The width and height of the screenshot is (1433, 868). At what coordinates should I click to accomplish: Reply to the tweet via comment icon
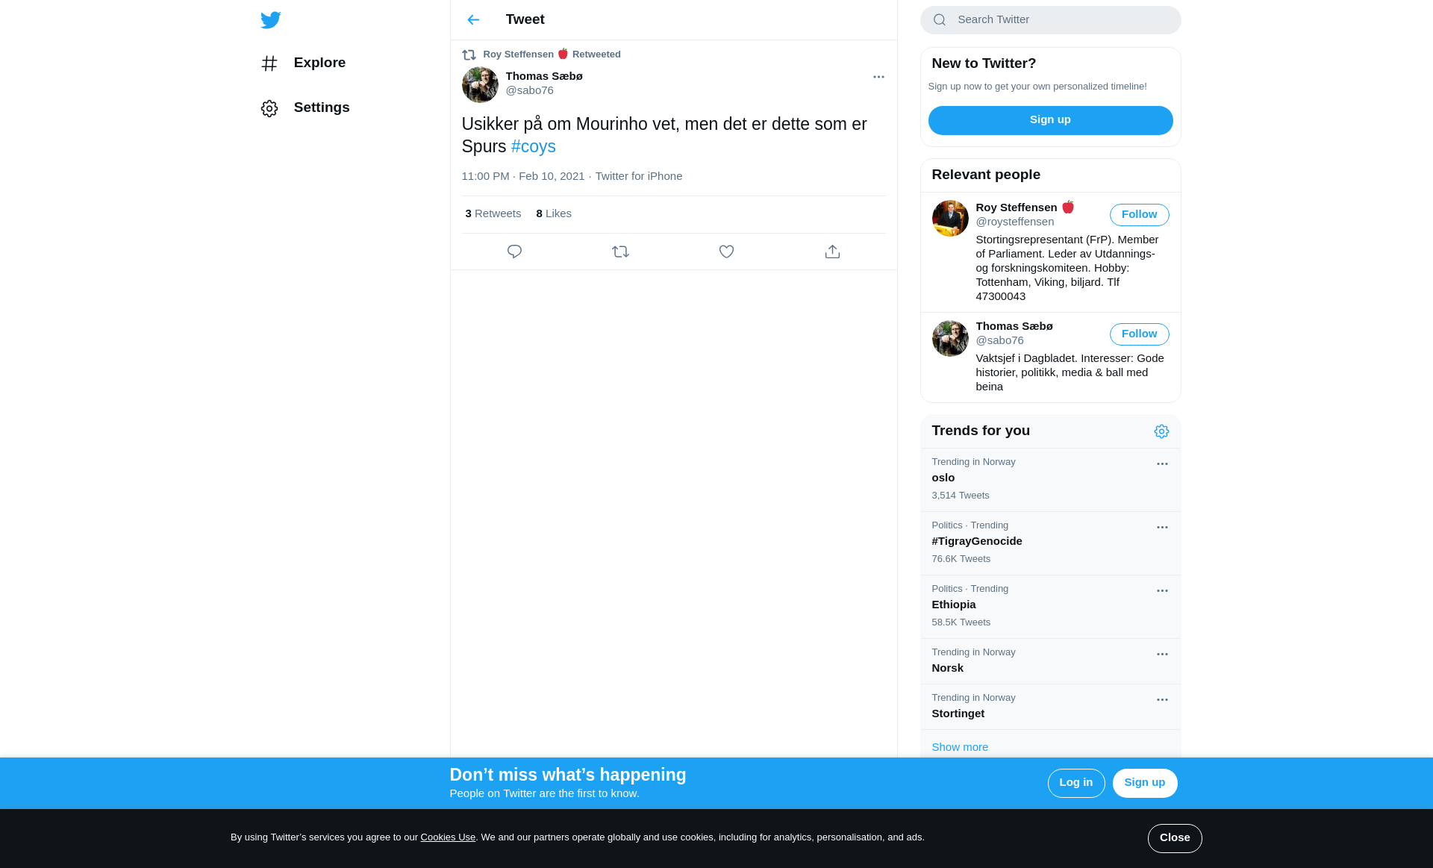514,252
